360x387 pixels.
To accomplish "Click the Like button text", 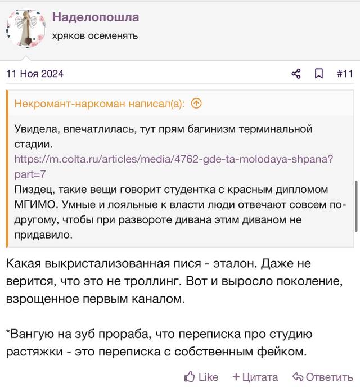I will point(208,377).
